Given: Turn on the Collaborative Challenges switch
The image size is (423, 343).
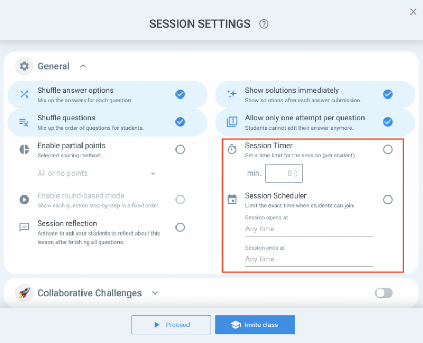Looking at the screenshot, I should click(x=384, y=293).
